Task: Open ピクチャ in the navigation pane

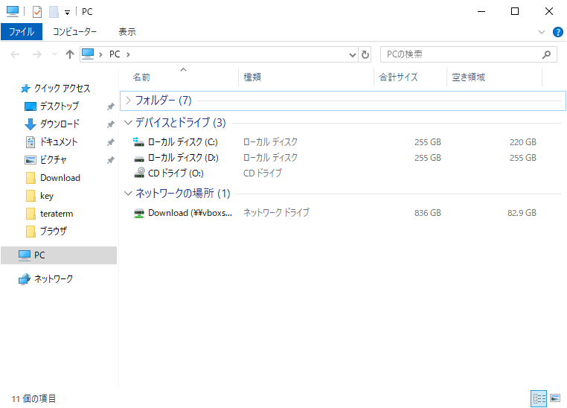Action: [53, 159]
